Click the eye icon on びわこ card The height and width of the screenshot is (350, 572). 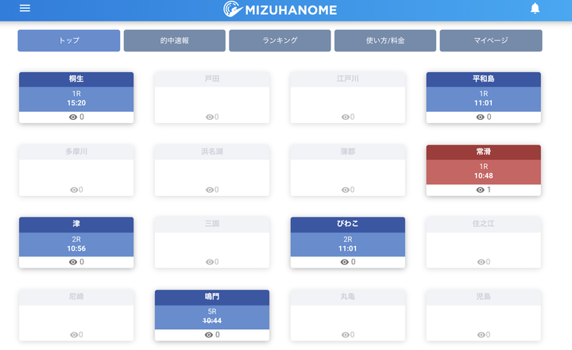click(343, 262)
